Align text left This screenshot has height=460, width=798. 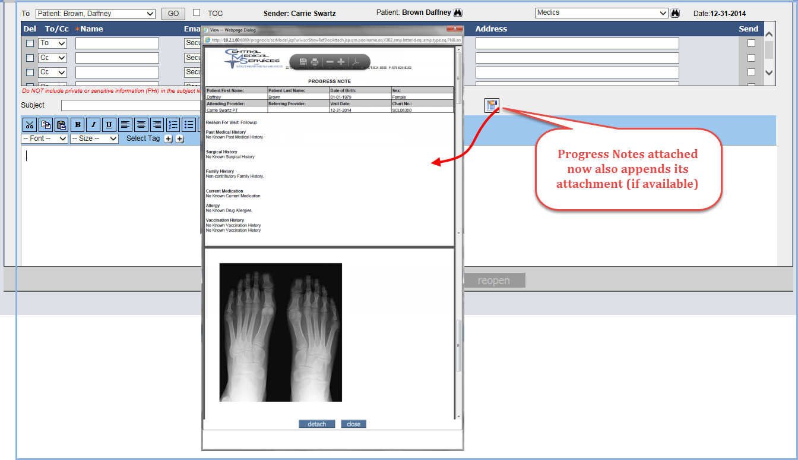125,125
